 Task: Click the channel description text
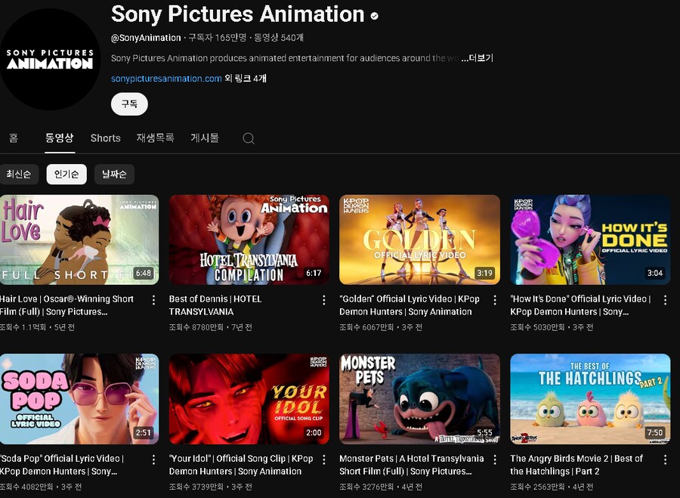[x=285, y=58]
